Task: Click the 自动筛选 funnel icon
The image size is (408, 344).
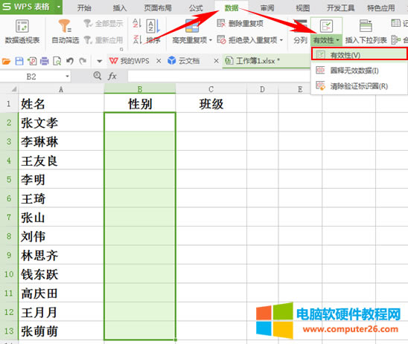Action: (65, 26)
